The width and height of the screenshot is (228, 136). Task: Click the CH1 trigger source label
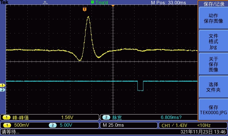[x=166, y=125]
